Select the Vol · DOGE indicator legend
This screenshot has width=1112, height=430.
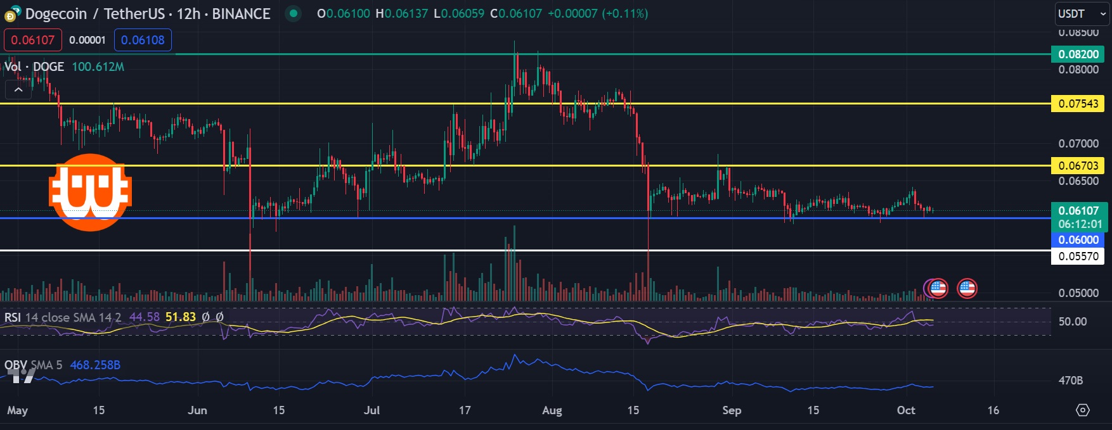pos(35,66)
